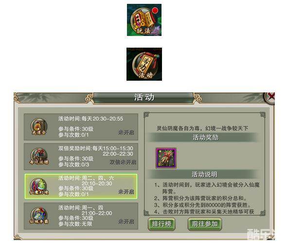Select the 仙魔幻境 activity medallion icon

point(39,186)
